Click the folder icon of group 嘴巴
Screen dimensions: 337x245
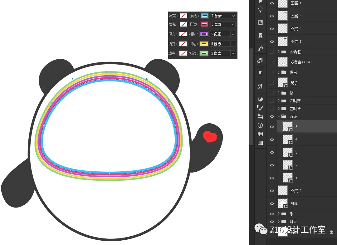pyautogui.click(x=284, y=72)
